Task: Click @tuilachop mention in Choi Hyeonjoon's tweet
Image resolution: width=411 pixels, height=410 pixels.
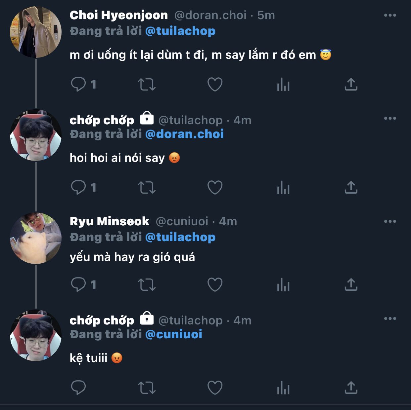Action: coord(180,31)
